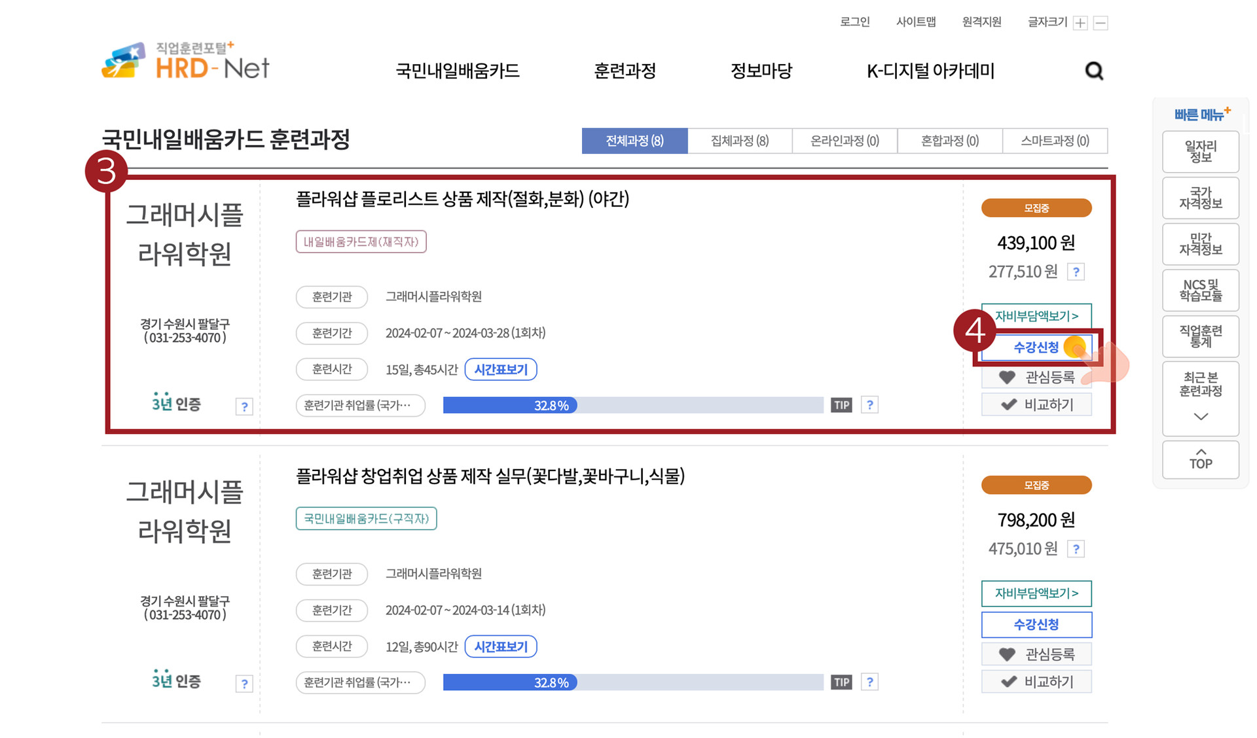Expand 최근 본 훈련과정 chevron
1257x738 pixels.
tap(1200, 417)
